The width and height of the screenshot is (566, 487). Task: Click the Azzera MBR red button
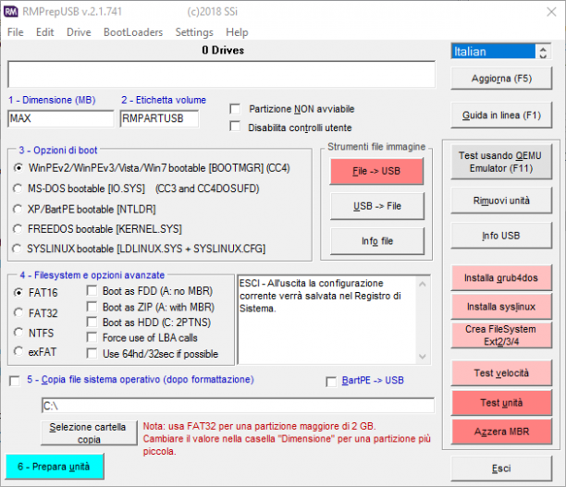[x=501, y=432]
